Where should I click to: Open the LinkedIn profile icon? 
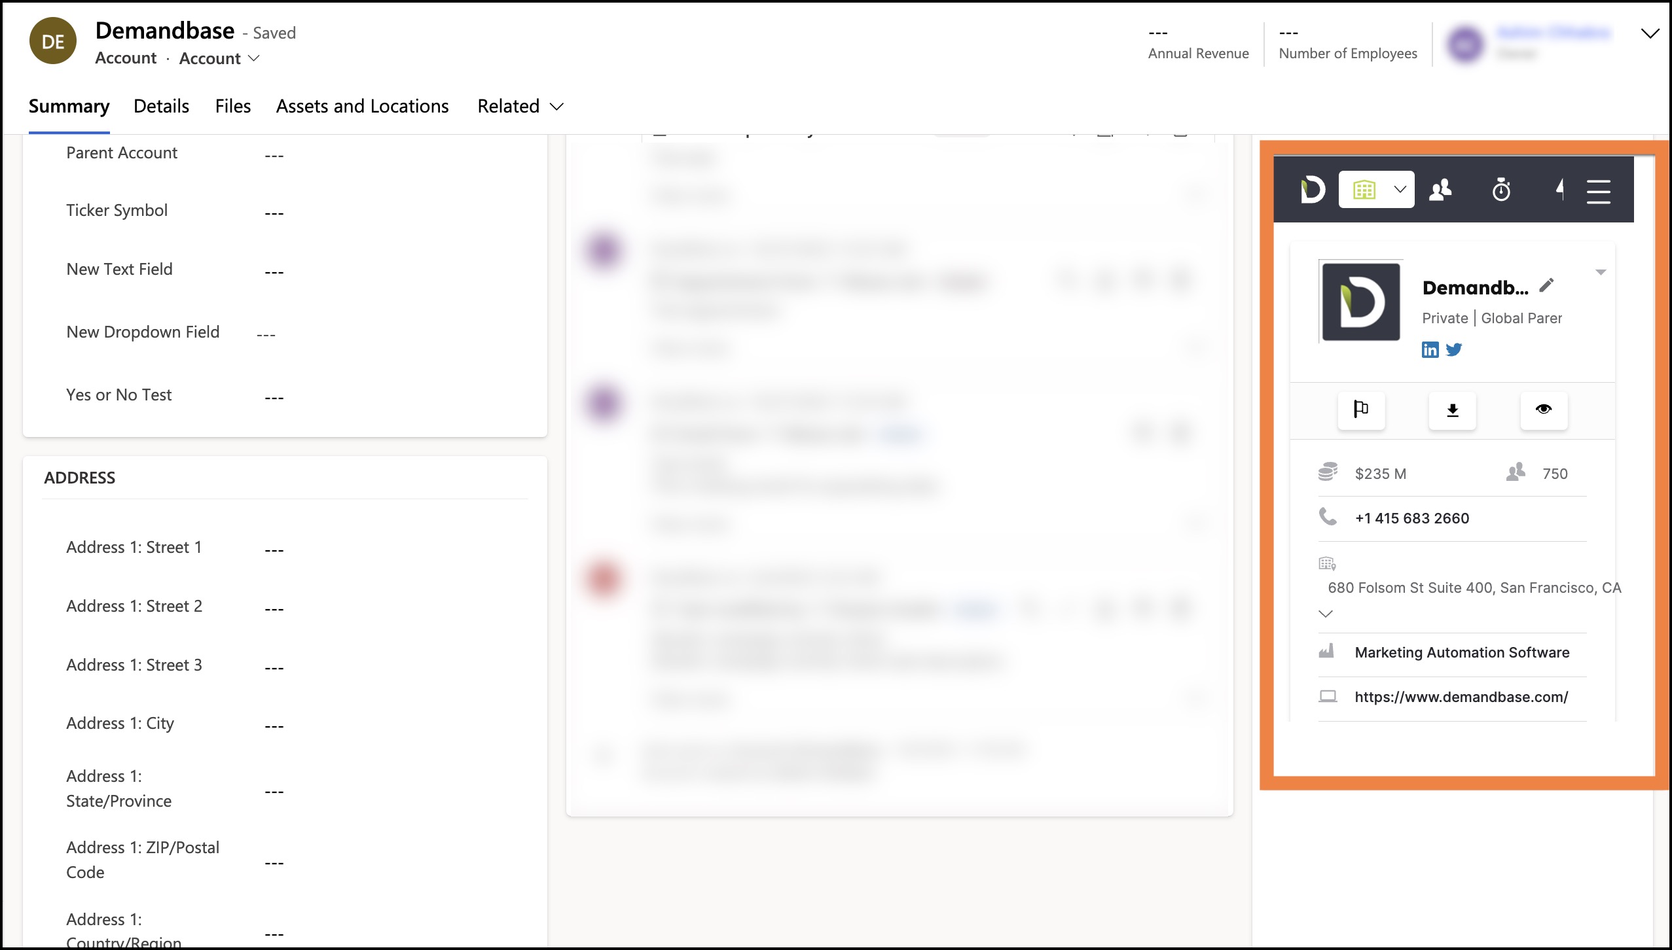(x=1430, y=349)
